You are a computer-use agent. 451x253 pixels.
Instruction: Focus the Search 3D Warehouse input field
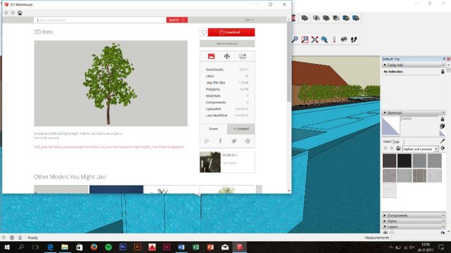tap(100, 20)
